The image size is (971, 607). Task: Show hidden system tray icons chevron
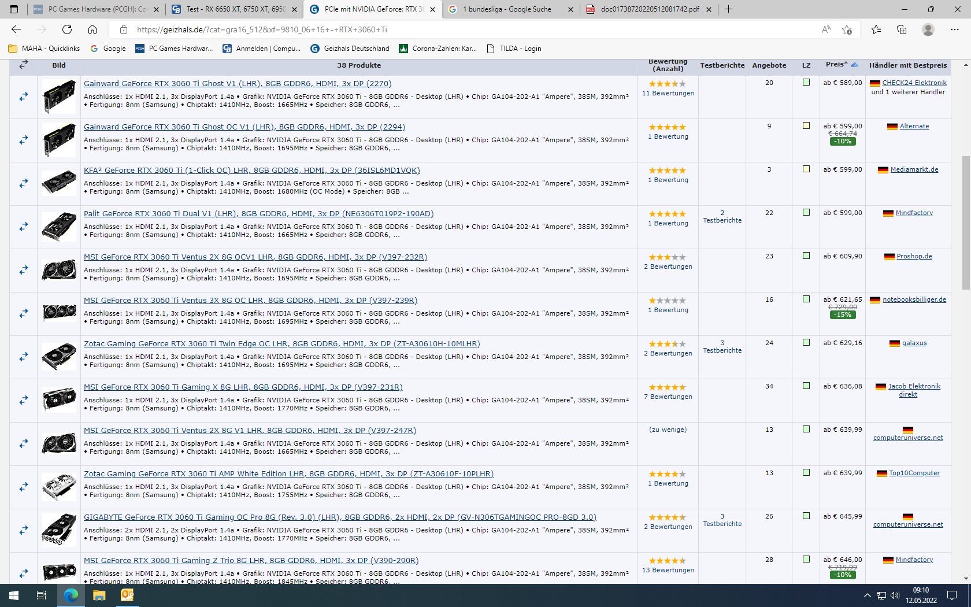pyautogui.click(x=867, y=595)
